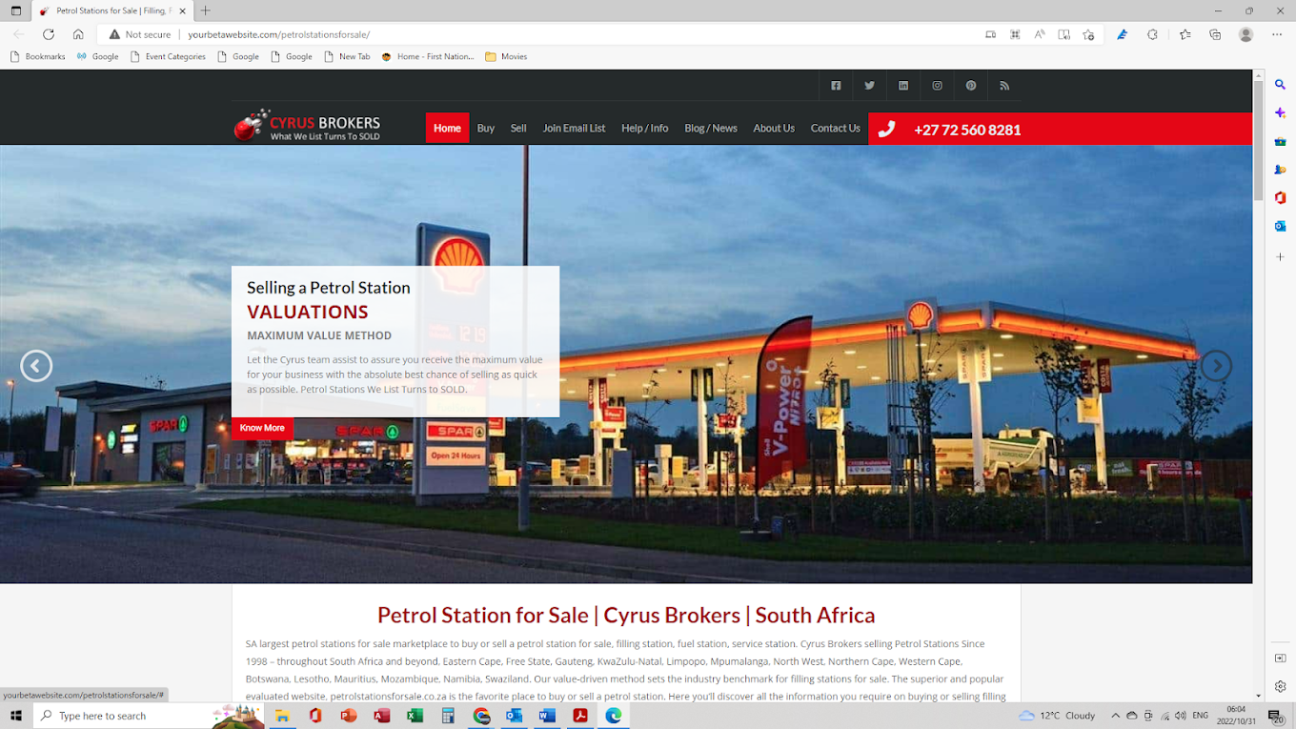Click the Petrol Station for Sale heading
Image resolution: width=1296 pixels, height=729 pixels.
click(626, 615)
